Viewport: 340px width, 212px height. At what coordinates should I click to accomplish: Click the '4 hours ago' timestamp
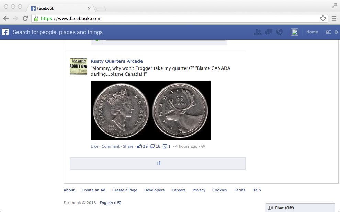[186, 146]
